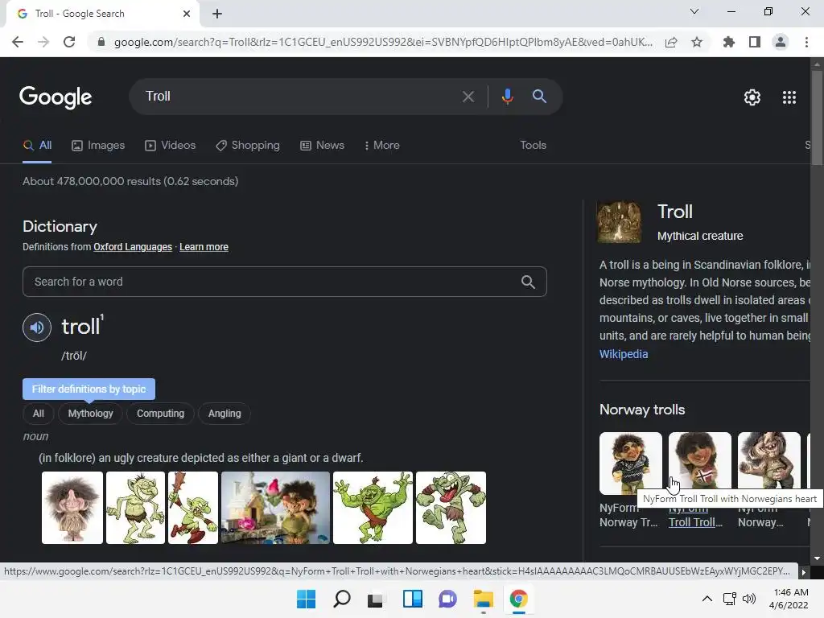Switch to the Images tab

pos(98,146)
